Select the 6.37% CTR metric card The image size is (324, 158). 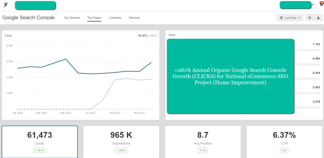(x=284, y=142)
